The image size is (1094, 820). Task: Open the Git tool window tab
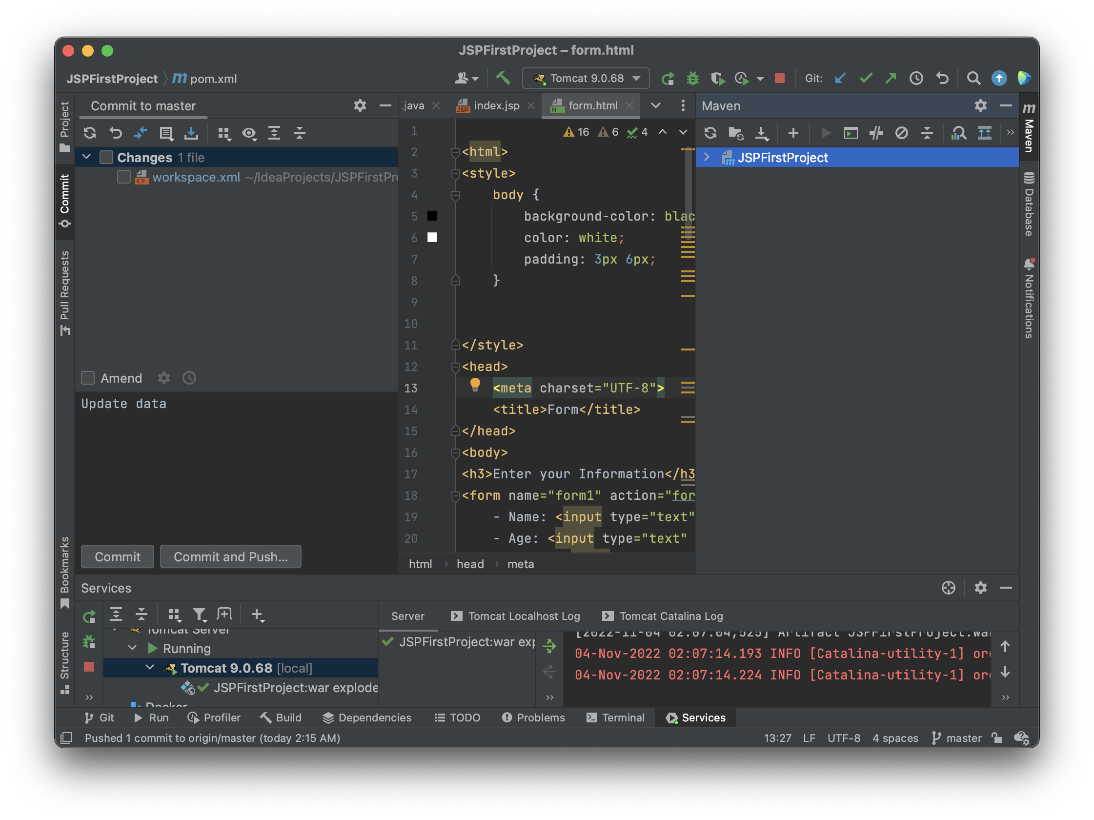[x=99, y=717]
